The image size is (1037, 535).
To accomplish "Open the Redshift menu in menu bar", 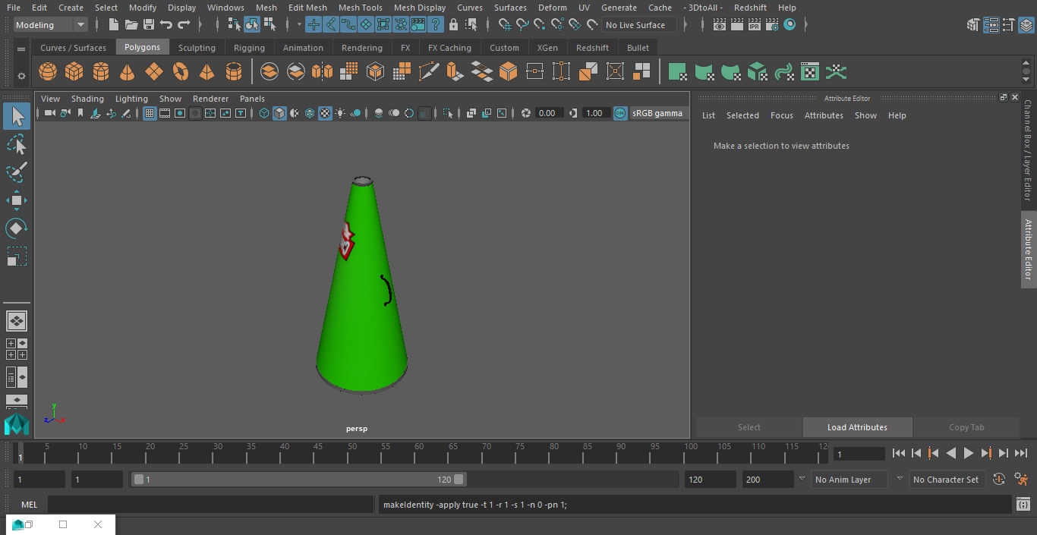I will pos(750,8).
